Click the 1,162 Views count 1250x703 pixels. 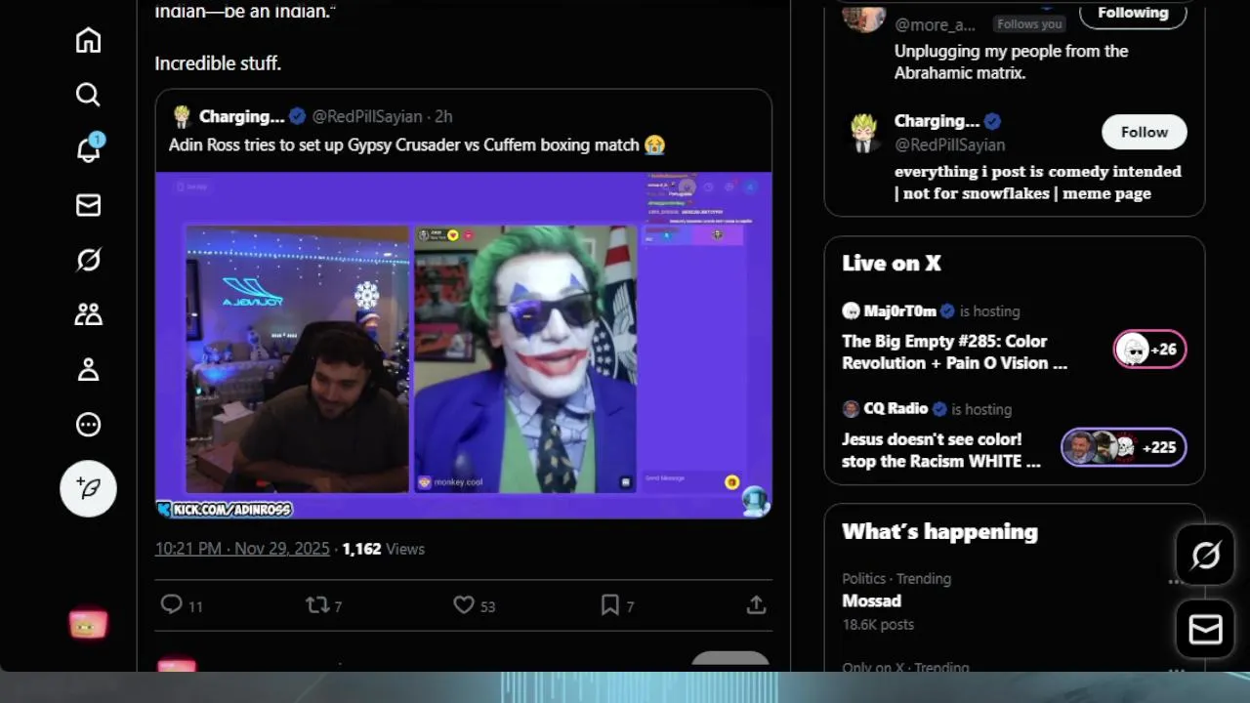383,549
